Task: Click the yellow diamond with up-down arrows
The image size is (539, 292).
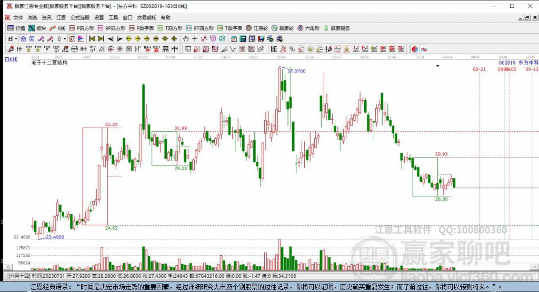Action: click(174, 39)
